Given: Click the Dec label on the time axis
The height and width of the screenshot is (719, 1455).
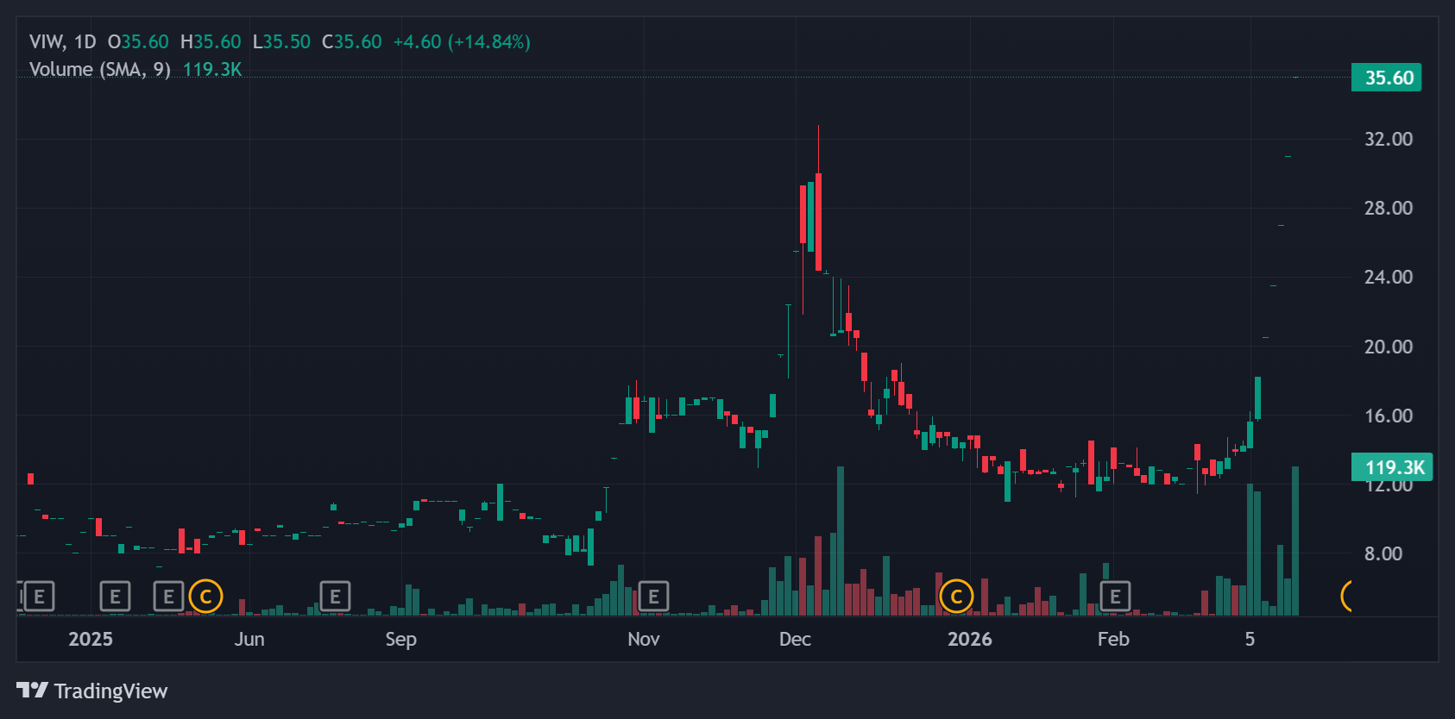Looking at the screenshot, I should click(x=795, y=639).
